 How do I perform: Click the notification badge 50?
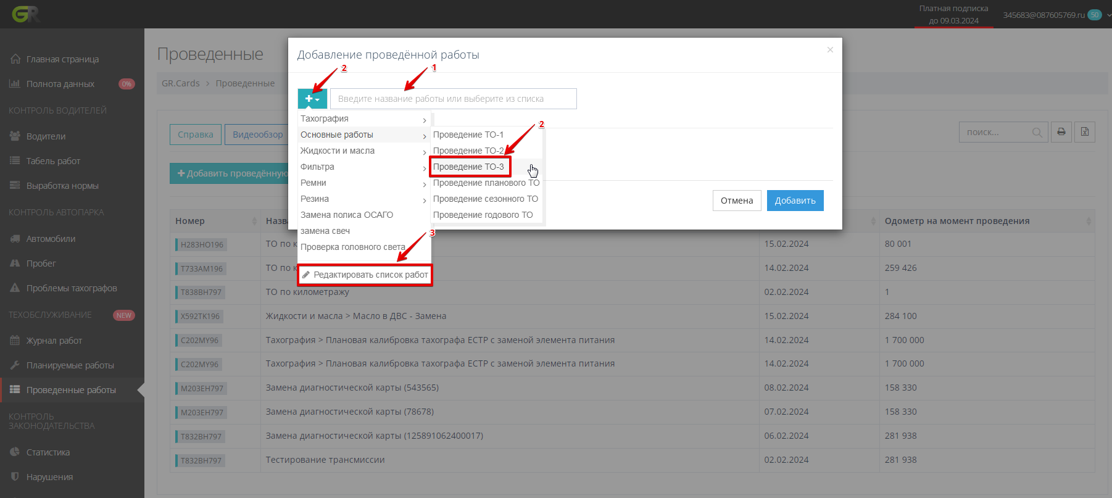[x=1095, y=15]
